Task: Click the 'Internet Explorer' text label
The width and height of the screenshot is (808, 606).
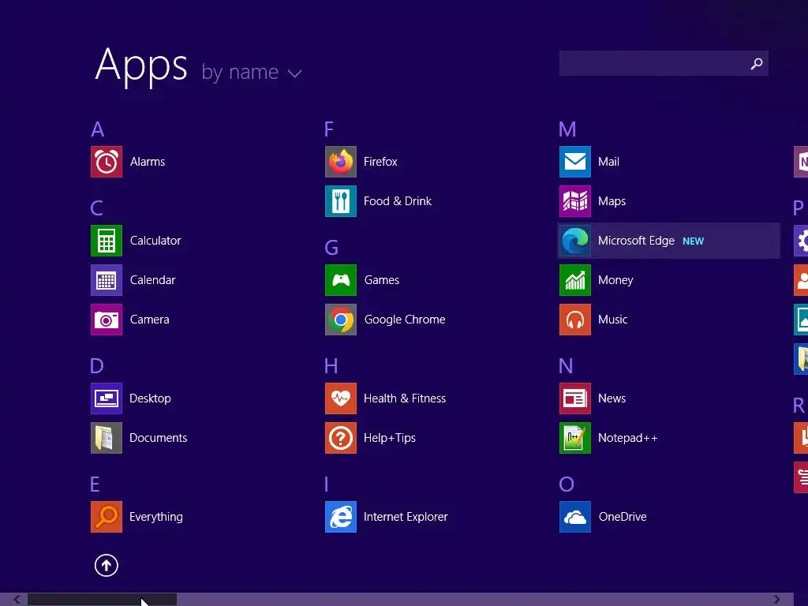Action: [x=406, y=517]
